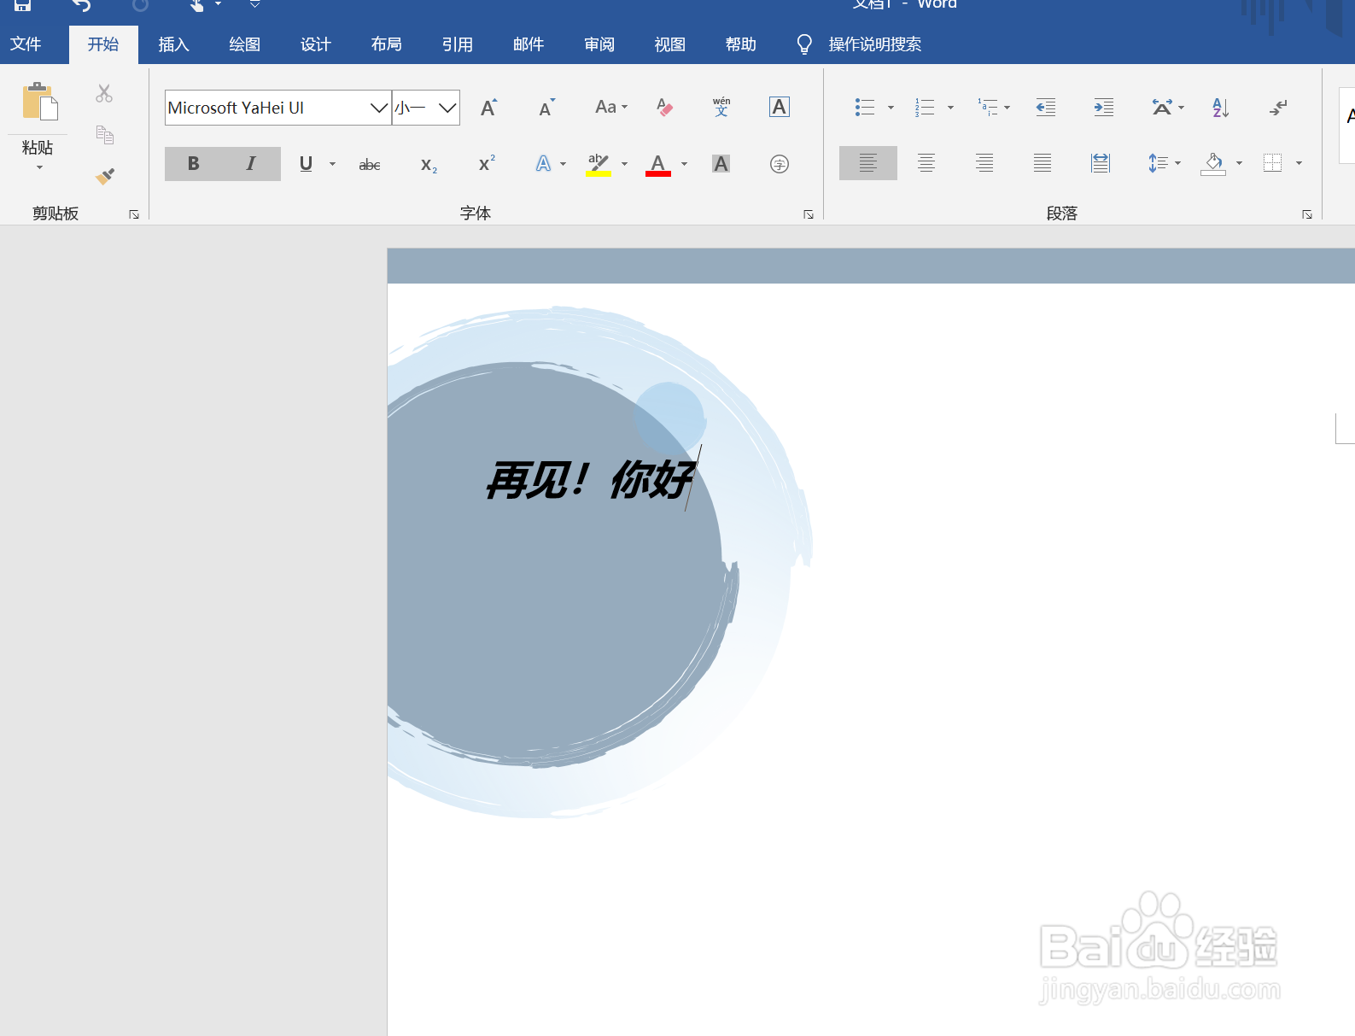
Task: Save the document from quick access
Action: point(23,4)
